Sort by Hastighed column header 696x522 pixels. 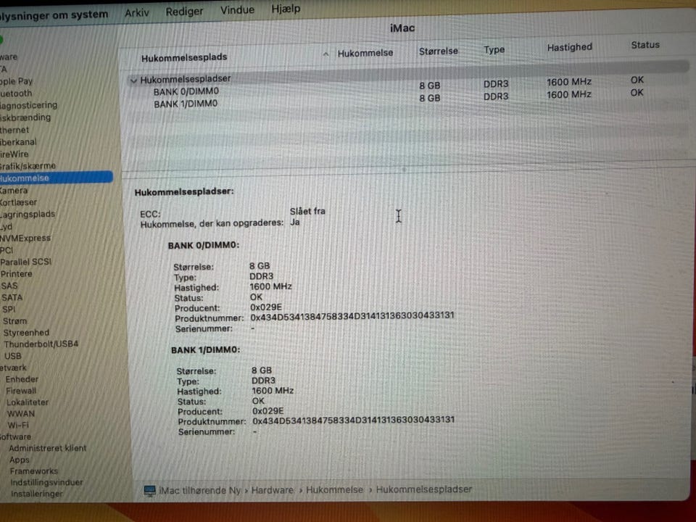pos(570,47)
